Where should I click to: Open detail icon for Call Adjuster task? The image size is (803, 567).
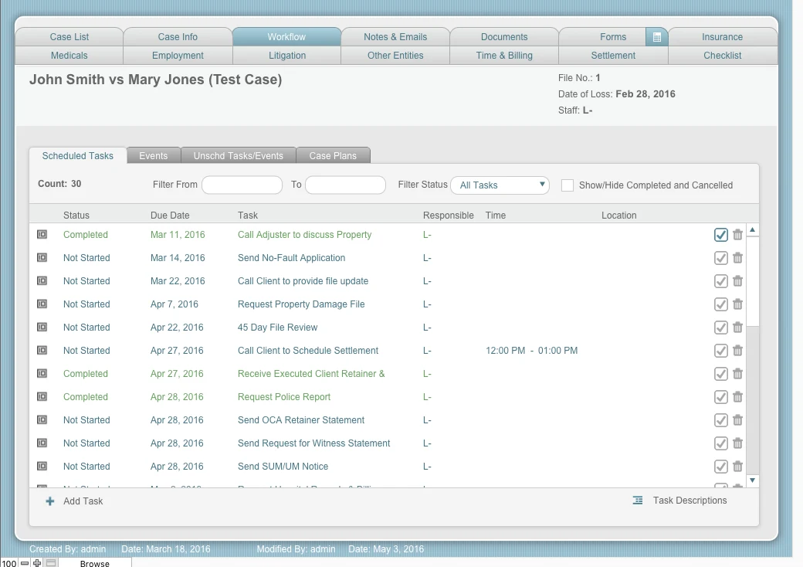tap(42, 235)
